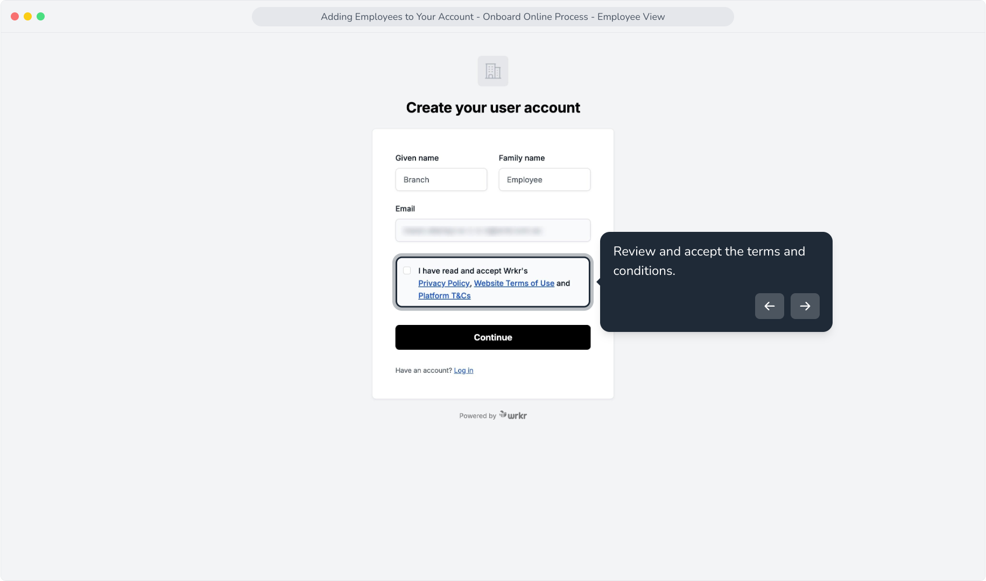This screenshot has height=581, width=986.
Task: Click the "Create your user account" heading
Action: [493, 108]
